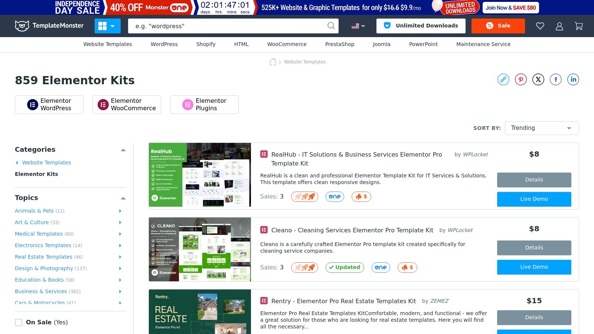Click rocket trending badge on RealHub

point(304,197)
